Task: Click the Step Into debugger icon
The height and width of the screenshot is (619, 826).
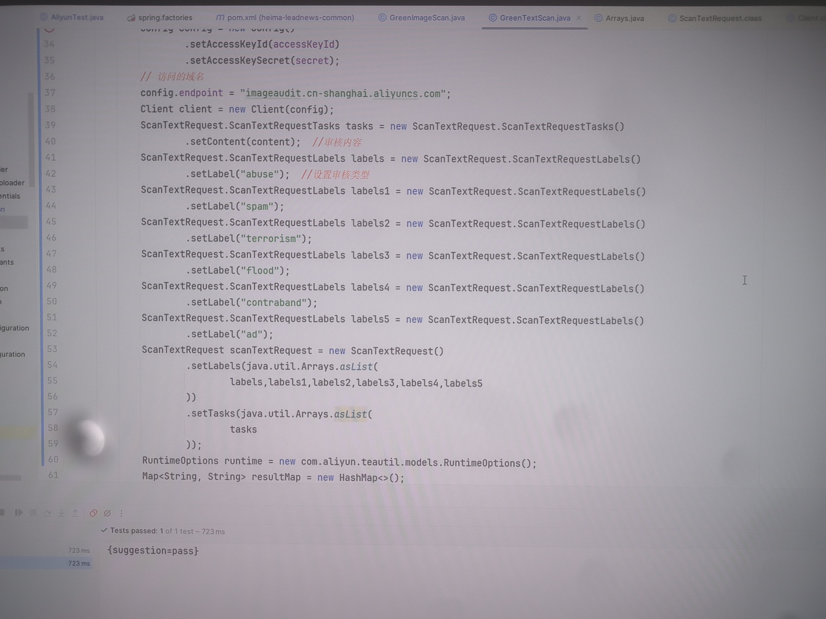Action: (x=62, y=513)
